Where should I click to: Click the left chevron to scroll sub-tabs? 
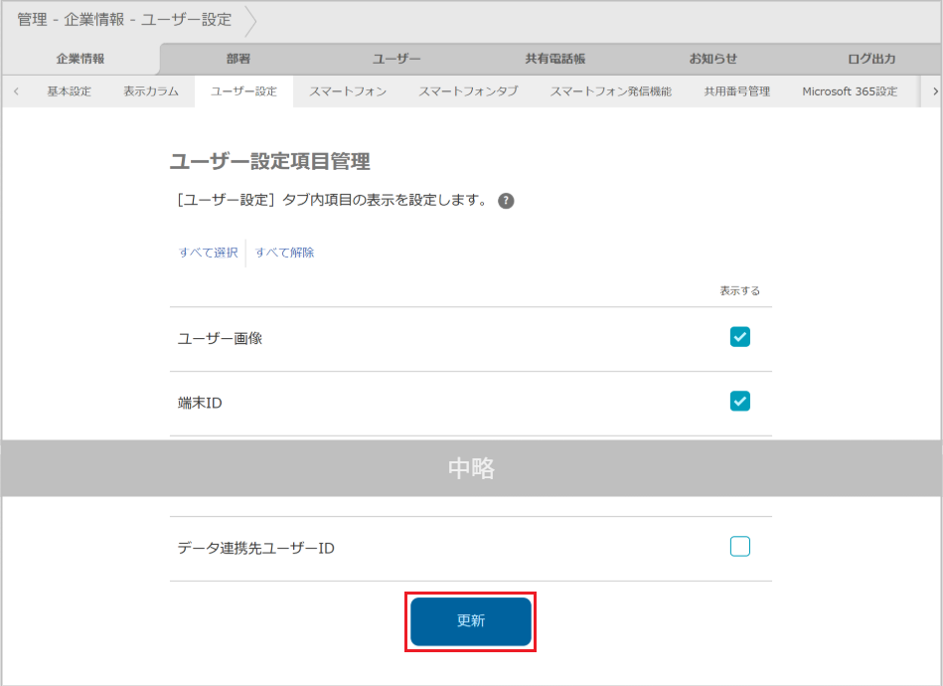(16, 90)
